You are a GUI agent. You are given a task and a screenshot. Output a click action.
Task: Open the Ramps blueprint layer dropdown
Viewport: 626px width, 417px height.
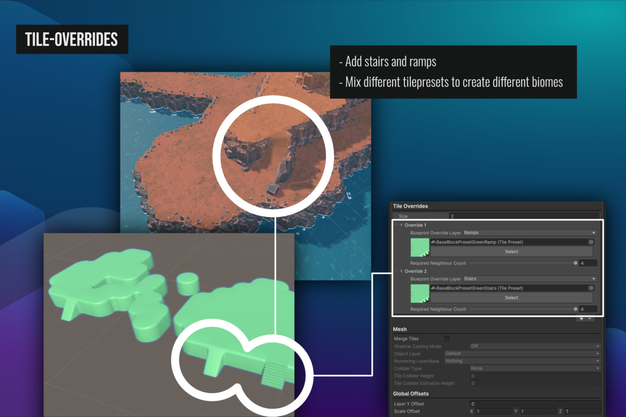pos(529,232)
